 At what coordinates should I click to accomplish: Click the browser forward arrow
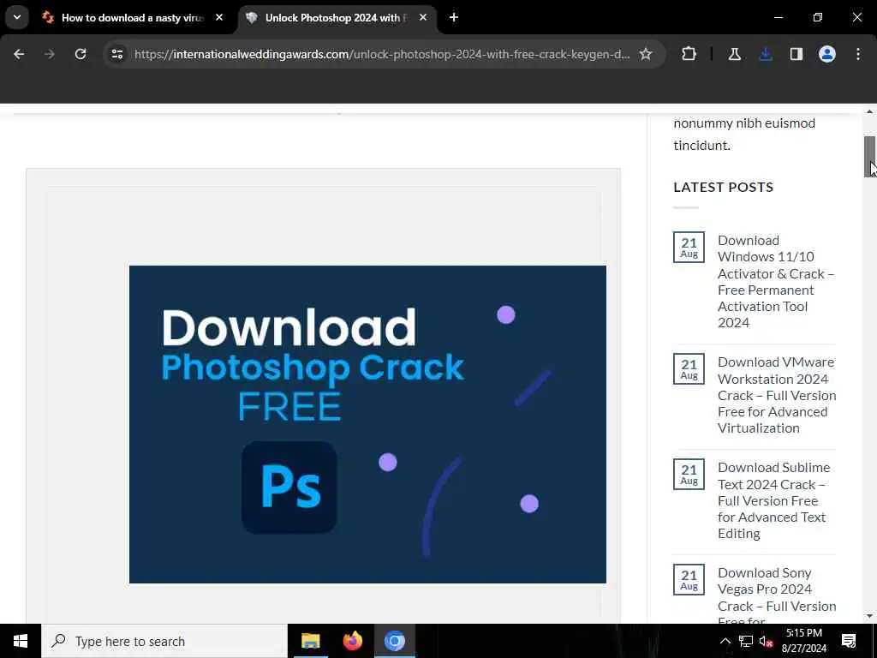point(50,54)
